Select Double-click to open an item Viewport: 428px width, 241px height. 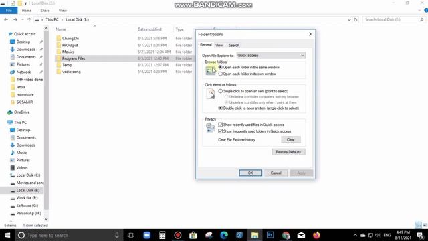point(221,108)
